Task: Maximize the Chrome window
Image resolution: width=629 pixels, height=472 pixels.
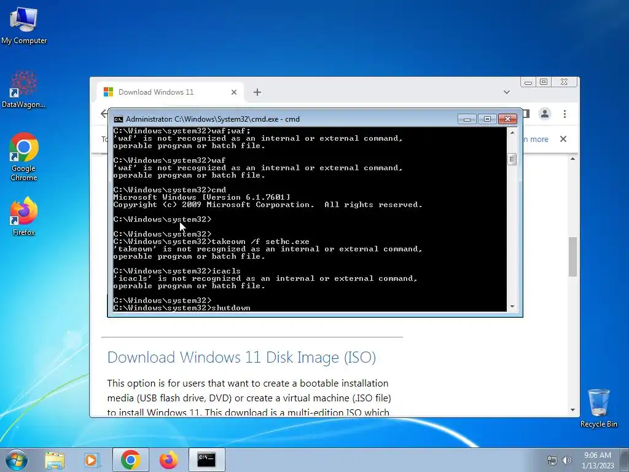Action: pos(544,82)
